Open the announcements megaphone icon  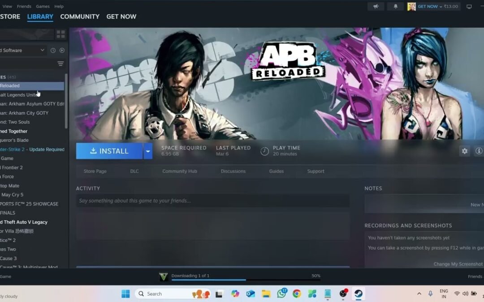point(376,6)
